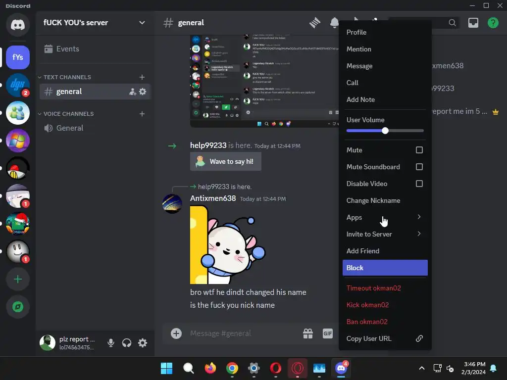Click the attach file plus button
The height and width of the screenshot is (380, 507).
pyautogui.click(x=176, y=333)
